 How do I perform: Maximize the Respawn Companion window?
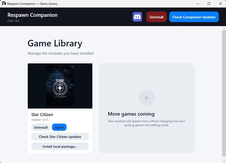pos(209,4)
